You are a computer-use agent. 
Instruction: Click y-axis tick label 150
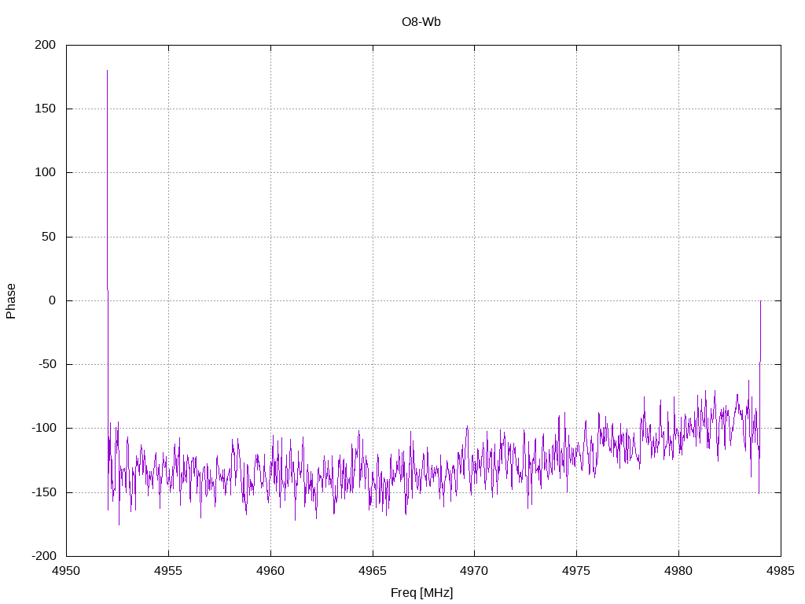45,109
